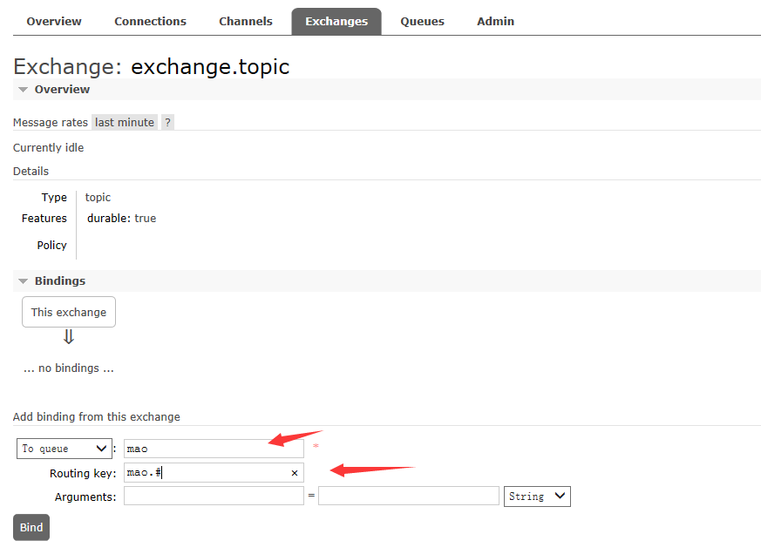This screenshot has height=554, width=761.
Task: Go to the Channels tab
Action: pos(246,22)
